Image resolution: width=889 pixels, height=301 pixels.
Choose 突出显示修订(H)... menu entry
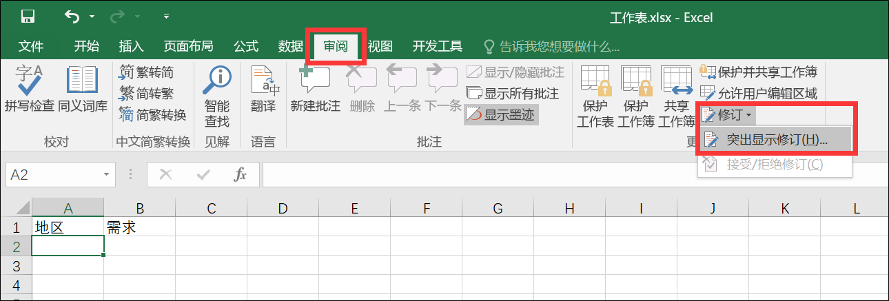pos(775,140)
